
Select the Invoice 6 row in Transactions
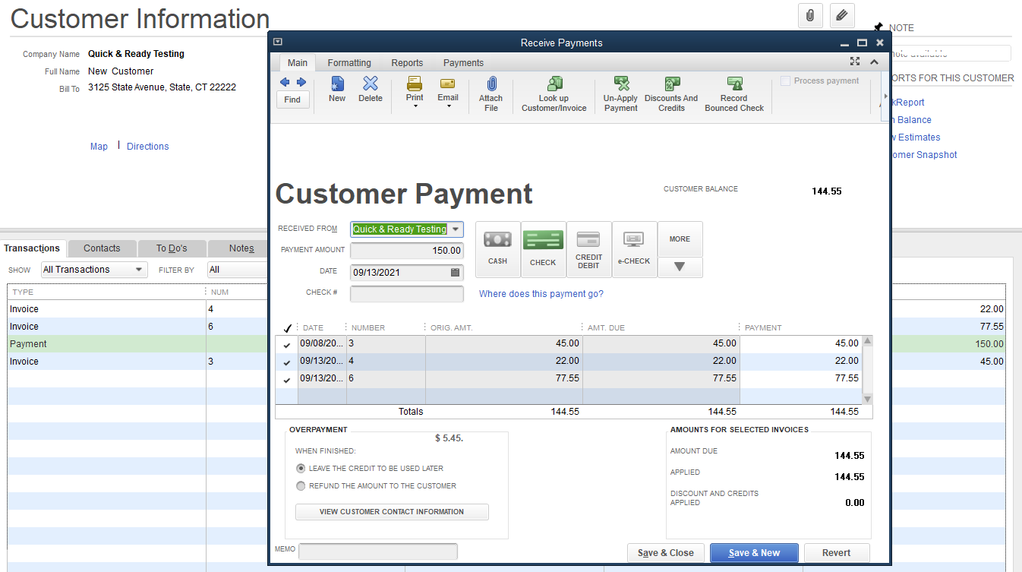[x=137, y=327]
